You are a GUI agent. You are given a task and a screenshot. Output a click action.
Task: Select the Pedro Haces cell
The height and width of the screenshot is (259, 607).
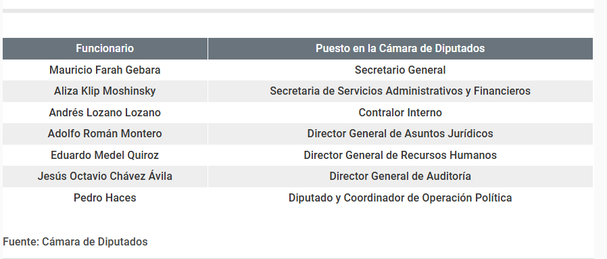tap(105, 198)
